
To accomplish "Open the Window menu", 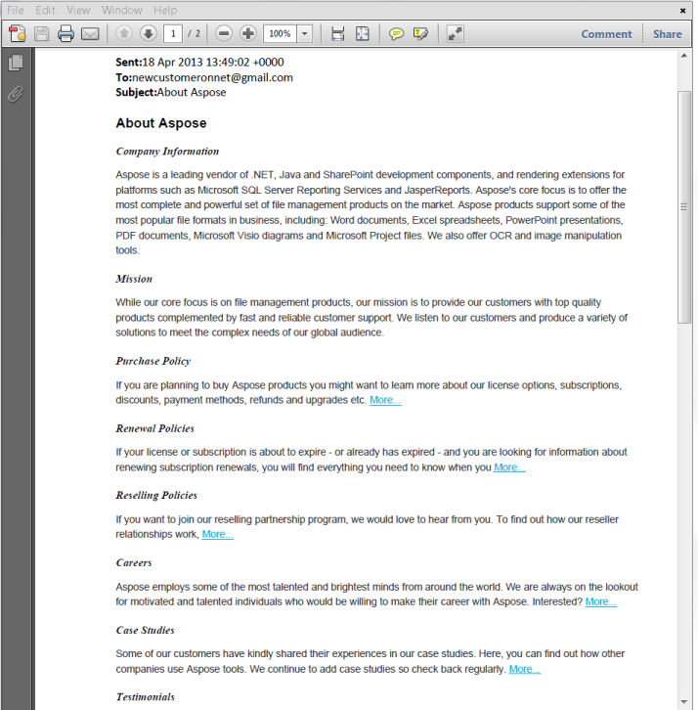I will click(x=122, y=10).
